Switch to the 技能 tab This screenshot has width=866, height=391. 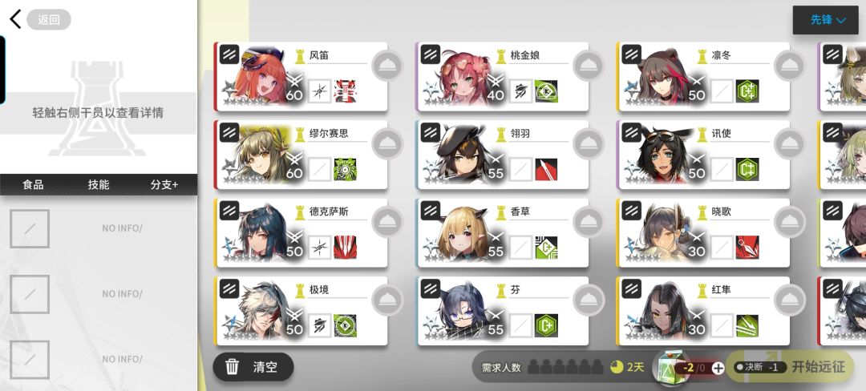pos(99,185)
